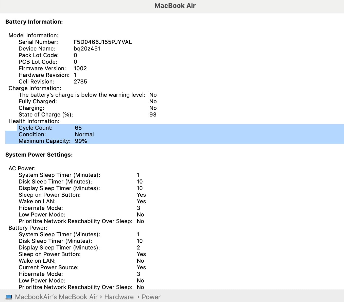Screen dimensions: 344x302
Task: Click Battery Power Wake on LAN value No
Action: tap(140, 261)
